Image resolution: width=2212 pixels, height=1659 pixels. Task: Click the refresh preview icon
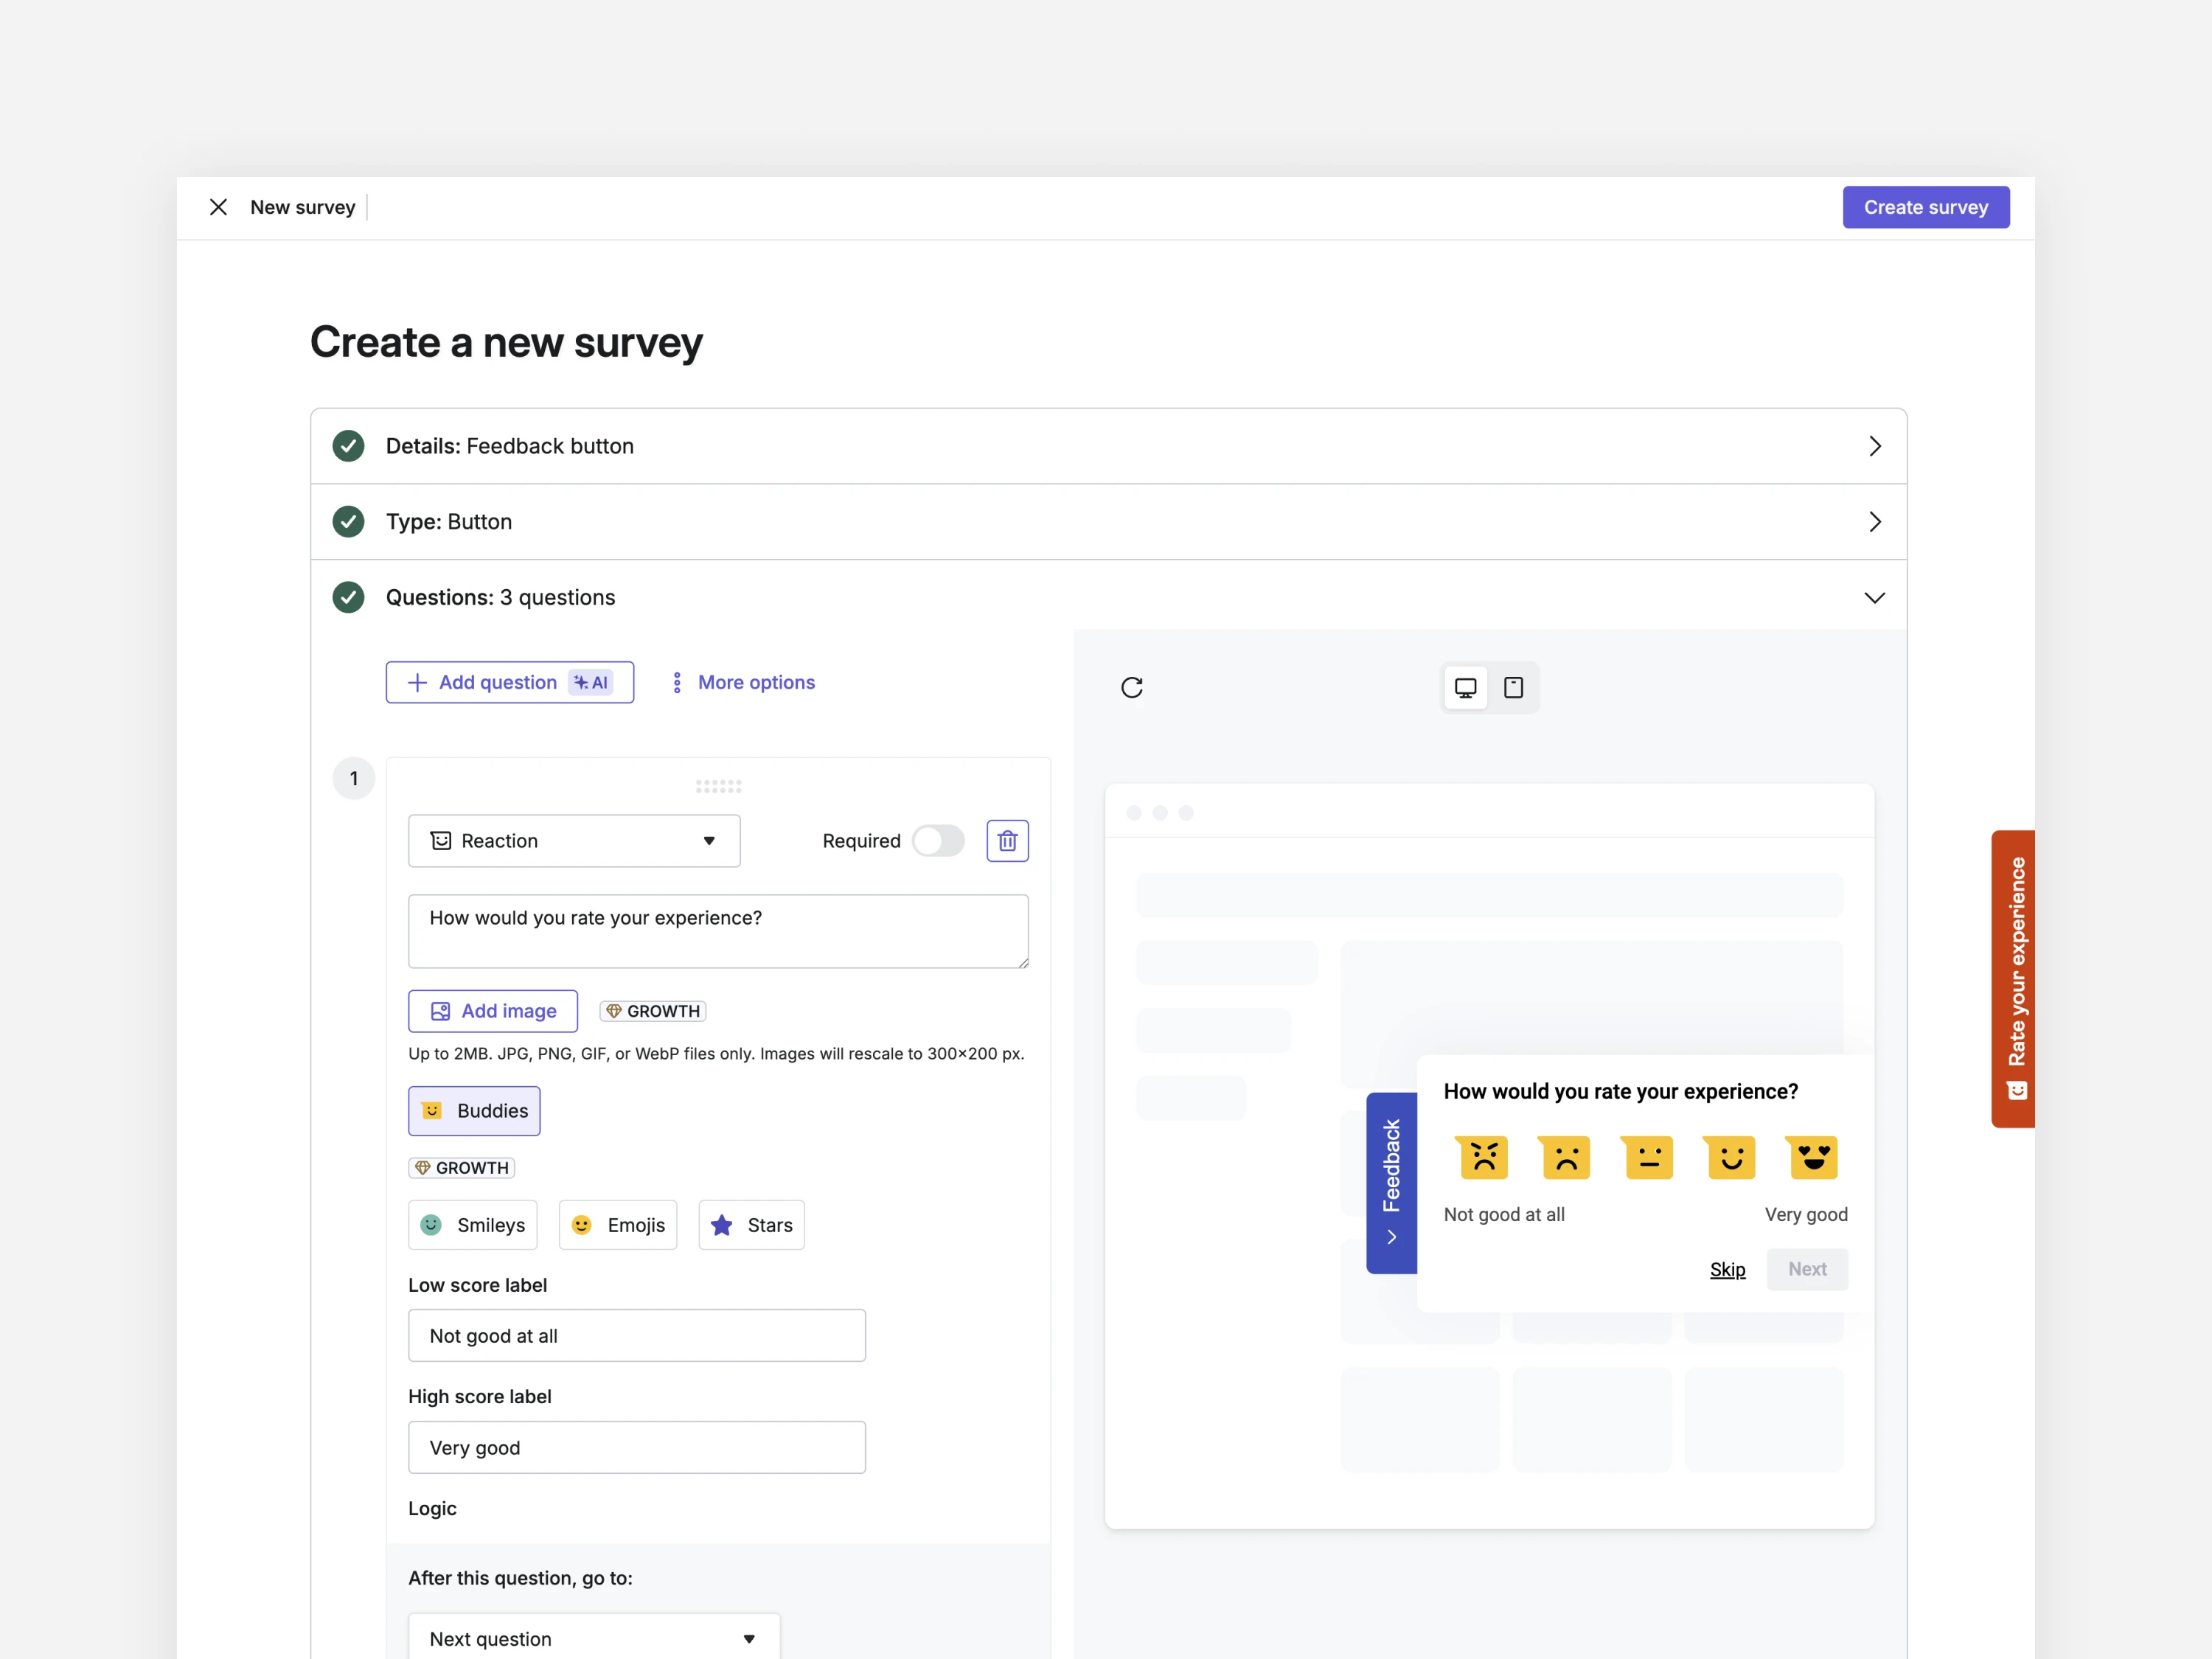[1131, 687]
